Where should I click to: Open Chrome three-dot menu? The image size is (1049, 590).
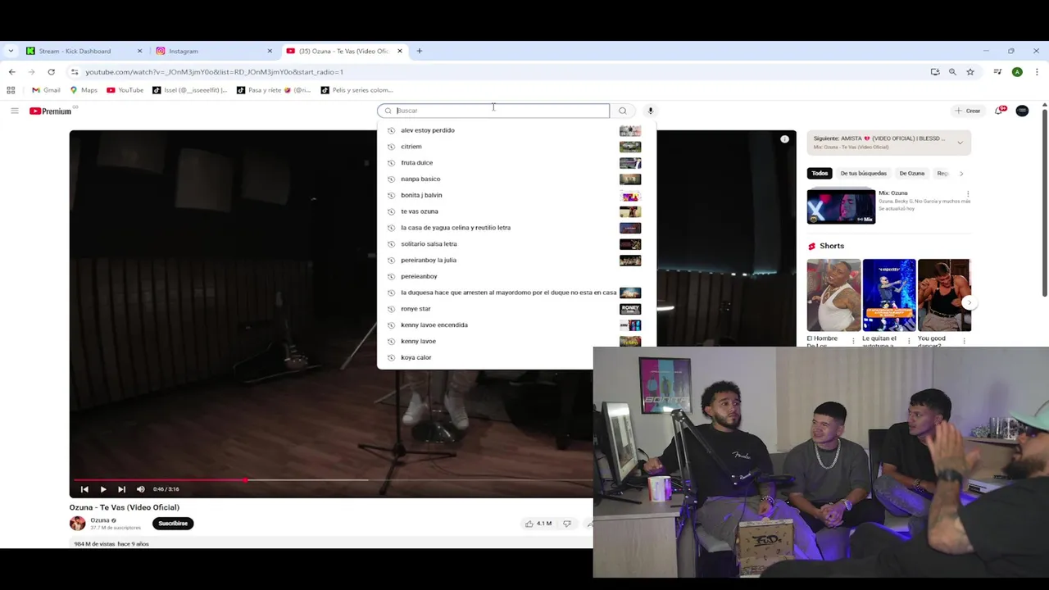click(1037, 72)
